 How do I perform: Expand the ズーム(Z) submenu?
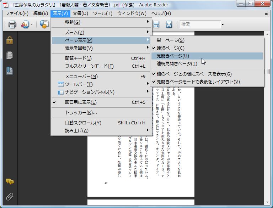coord(102,33)
